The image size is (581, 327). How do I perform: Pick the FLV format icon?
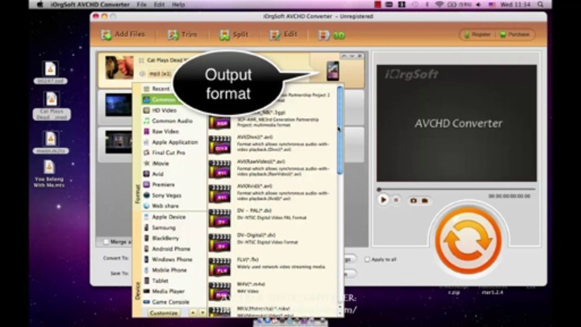coord(220,267)
